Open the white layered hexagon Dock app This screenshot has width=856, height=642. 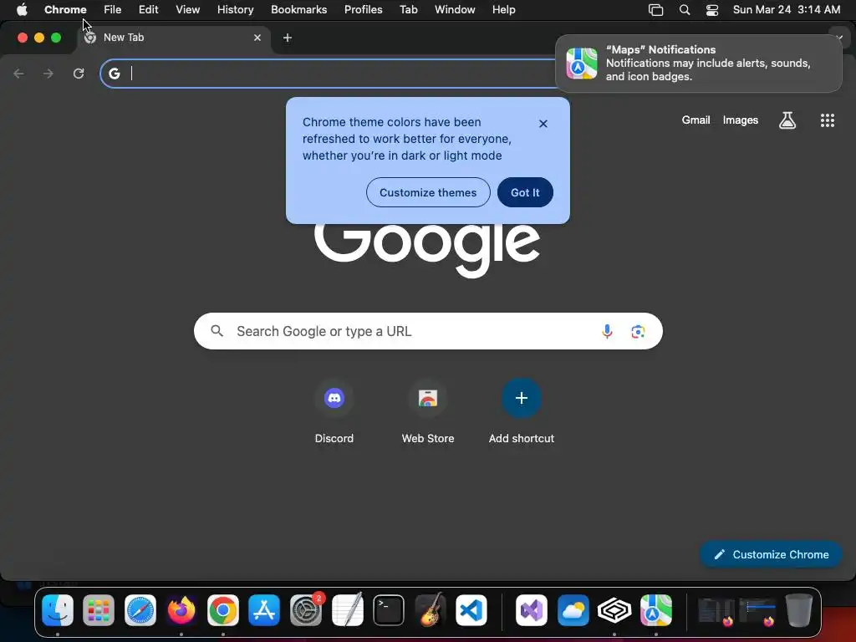[x=614, y=609]
